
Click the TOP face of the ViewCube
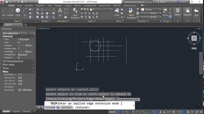click(194, 38)
